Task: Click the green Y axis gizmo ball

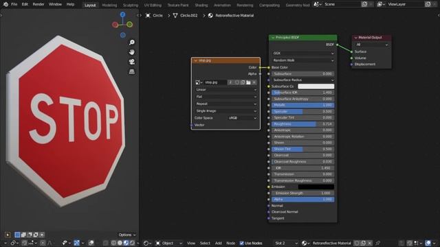Action: [129, 25]
